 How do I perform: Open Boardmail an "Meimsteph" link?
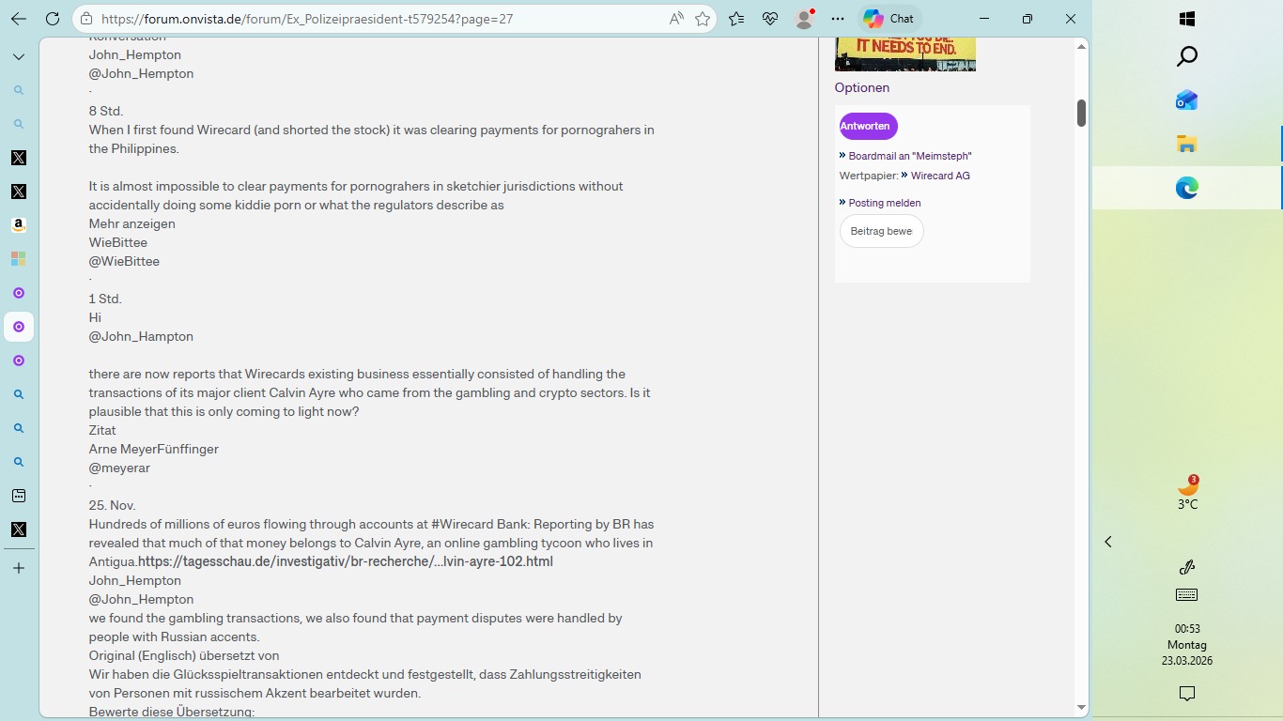tap(910, 156)
